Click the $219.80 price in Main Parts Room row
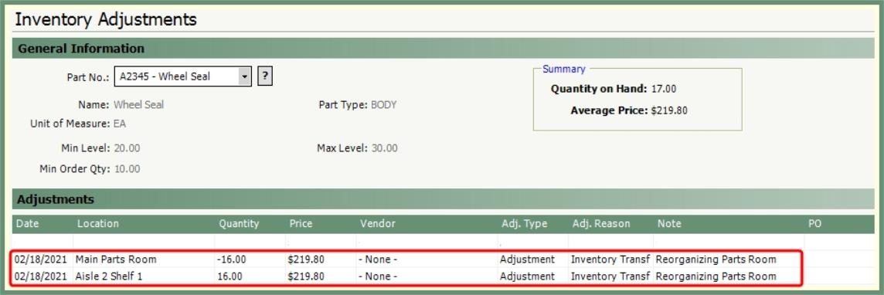This screenshot has height=295, width=884. (x=305, y=259)
